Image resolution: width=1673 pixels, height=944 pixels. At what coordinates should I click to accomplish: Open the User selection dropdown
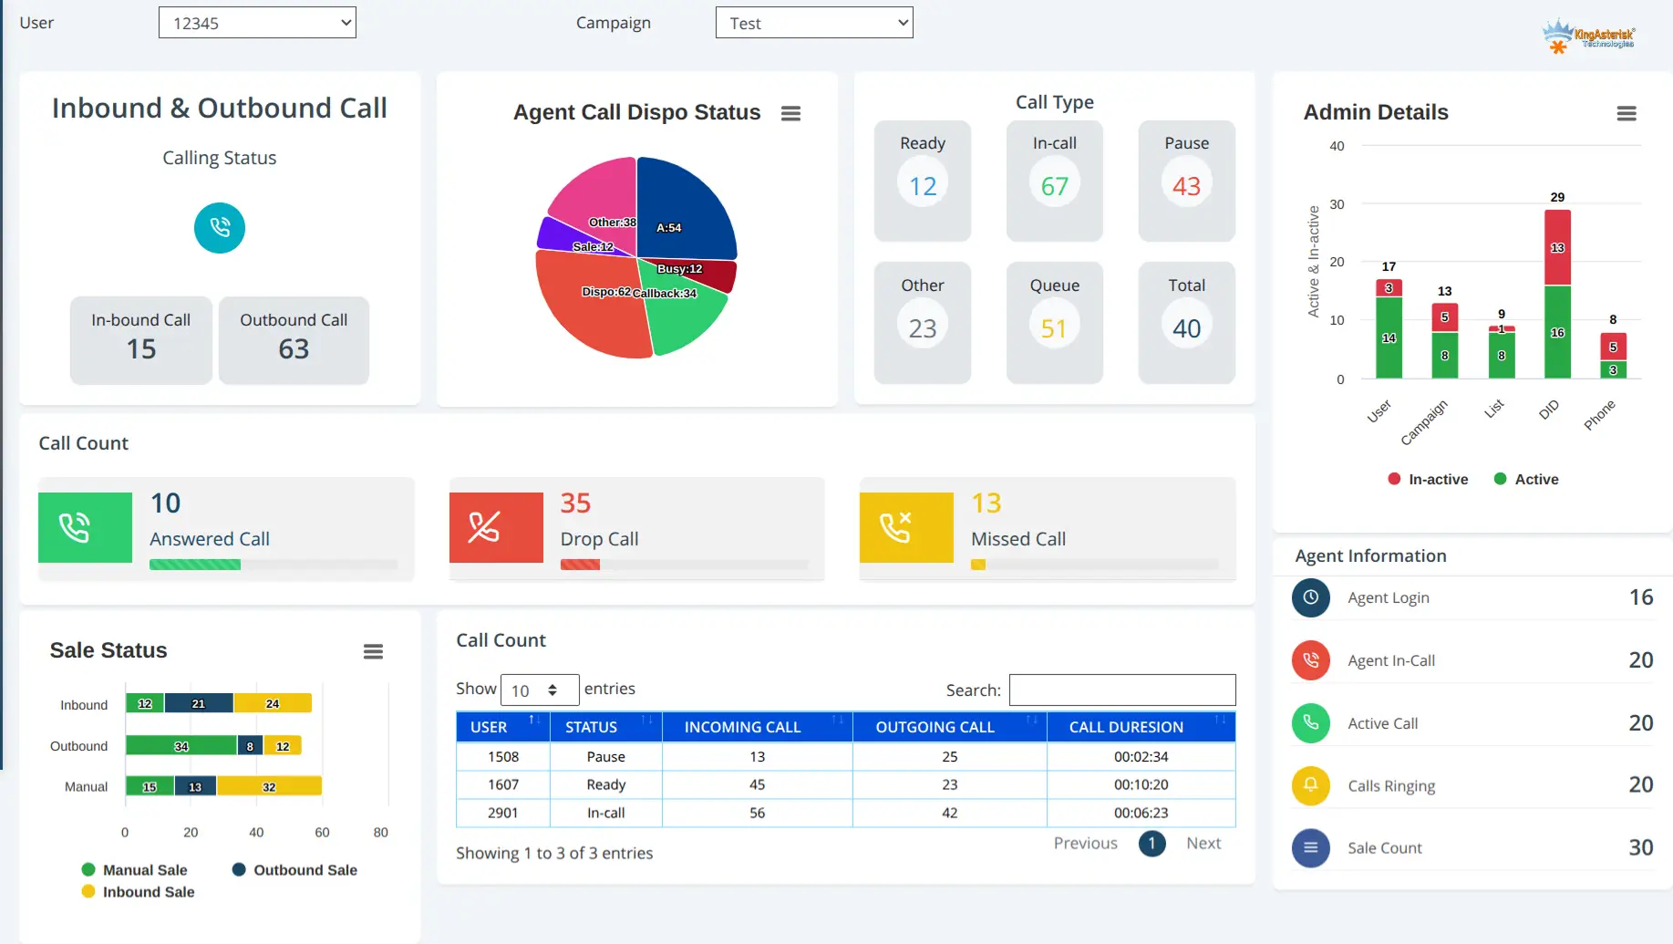pyautogui.click(x=256, y=22)
